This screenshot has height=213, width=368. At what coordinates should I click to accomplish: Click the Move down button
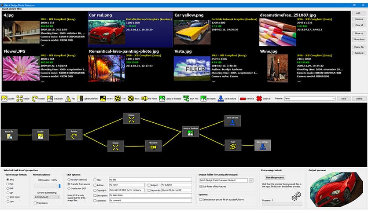[359, 39]
